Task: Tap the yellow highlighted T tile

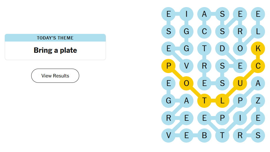Action: pyautogui.click(x=204, y=101)
